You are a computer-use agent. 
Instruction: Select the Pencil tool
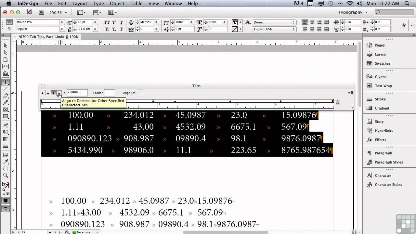(6, 103)
